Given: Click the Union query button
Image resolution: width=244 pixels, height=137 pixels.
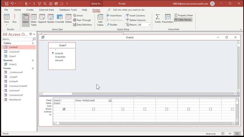Looking at the screenshot, I should point(78,16).
